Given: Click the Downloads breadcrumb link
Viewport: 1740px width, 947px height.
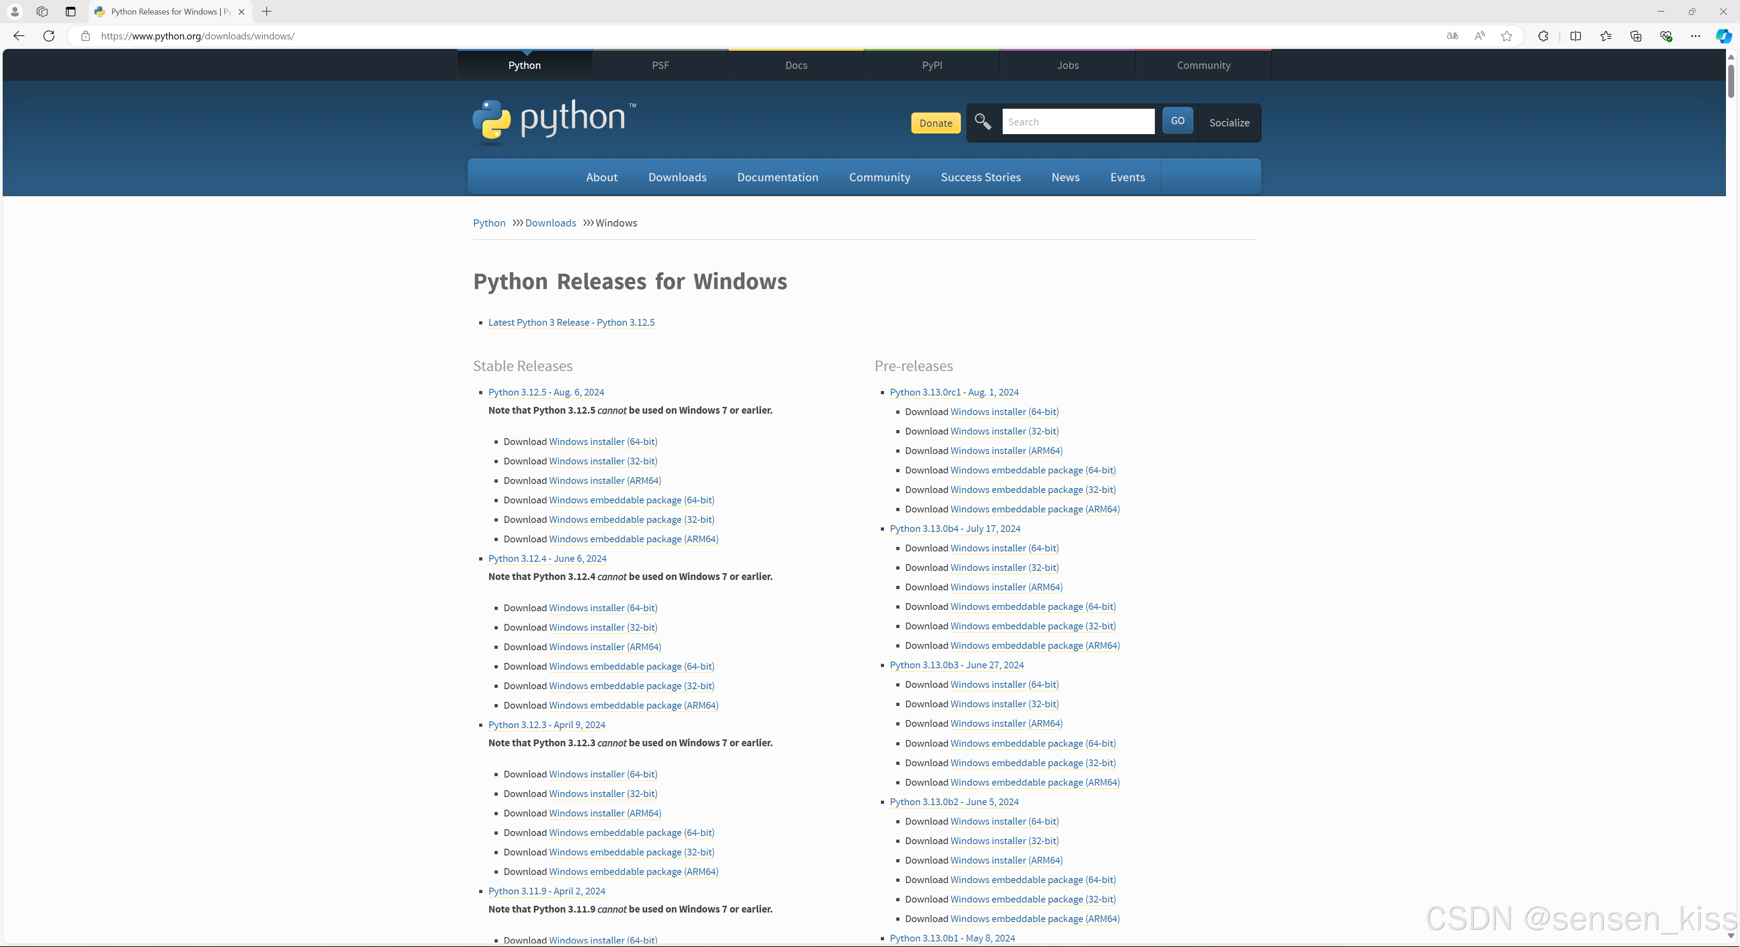Looking at the screenshot, I should tap(551, 223).
